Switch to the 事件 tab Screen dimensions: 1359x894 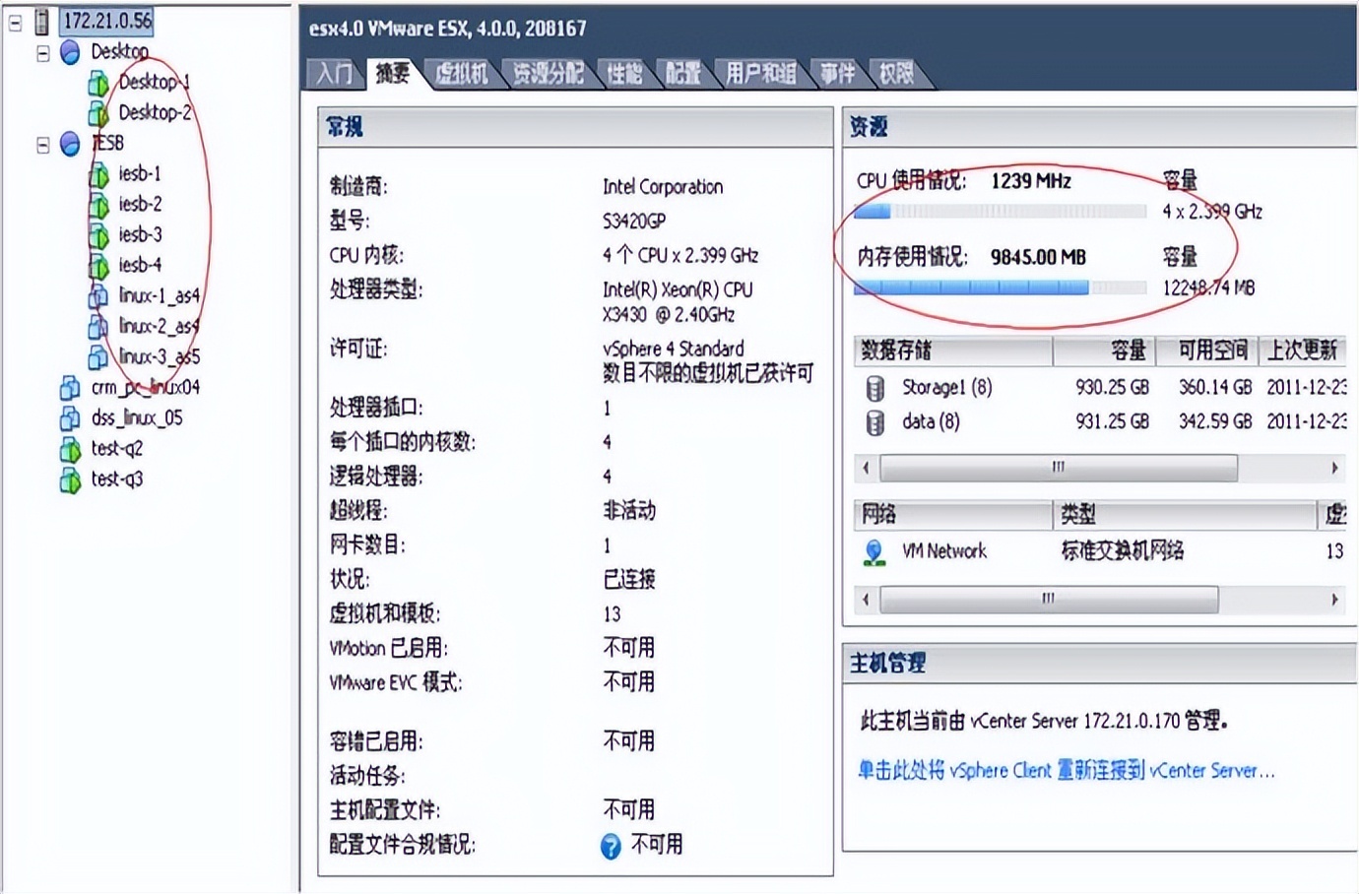[838, 74]
